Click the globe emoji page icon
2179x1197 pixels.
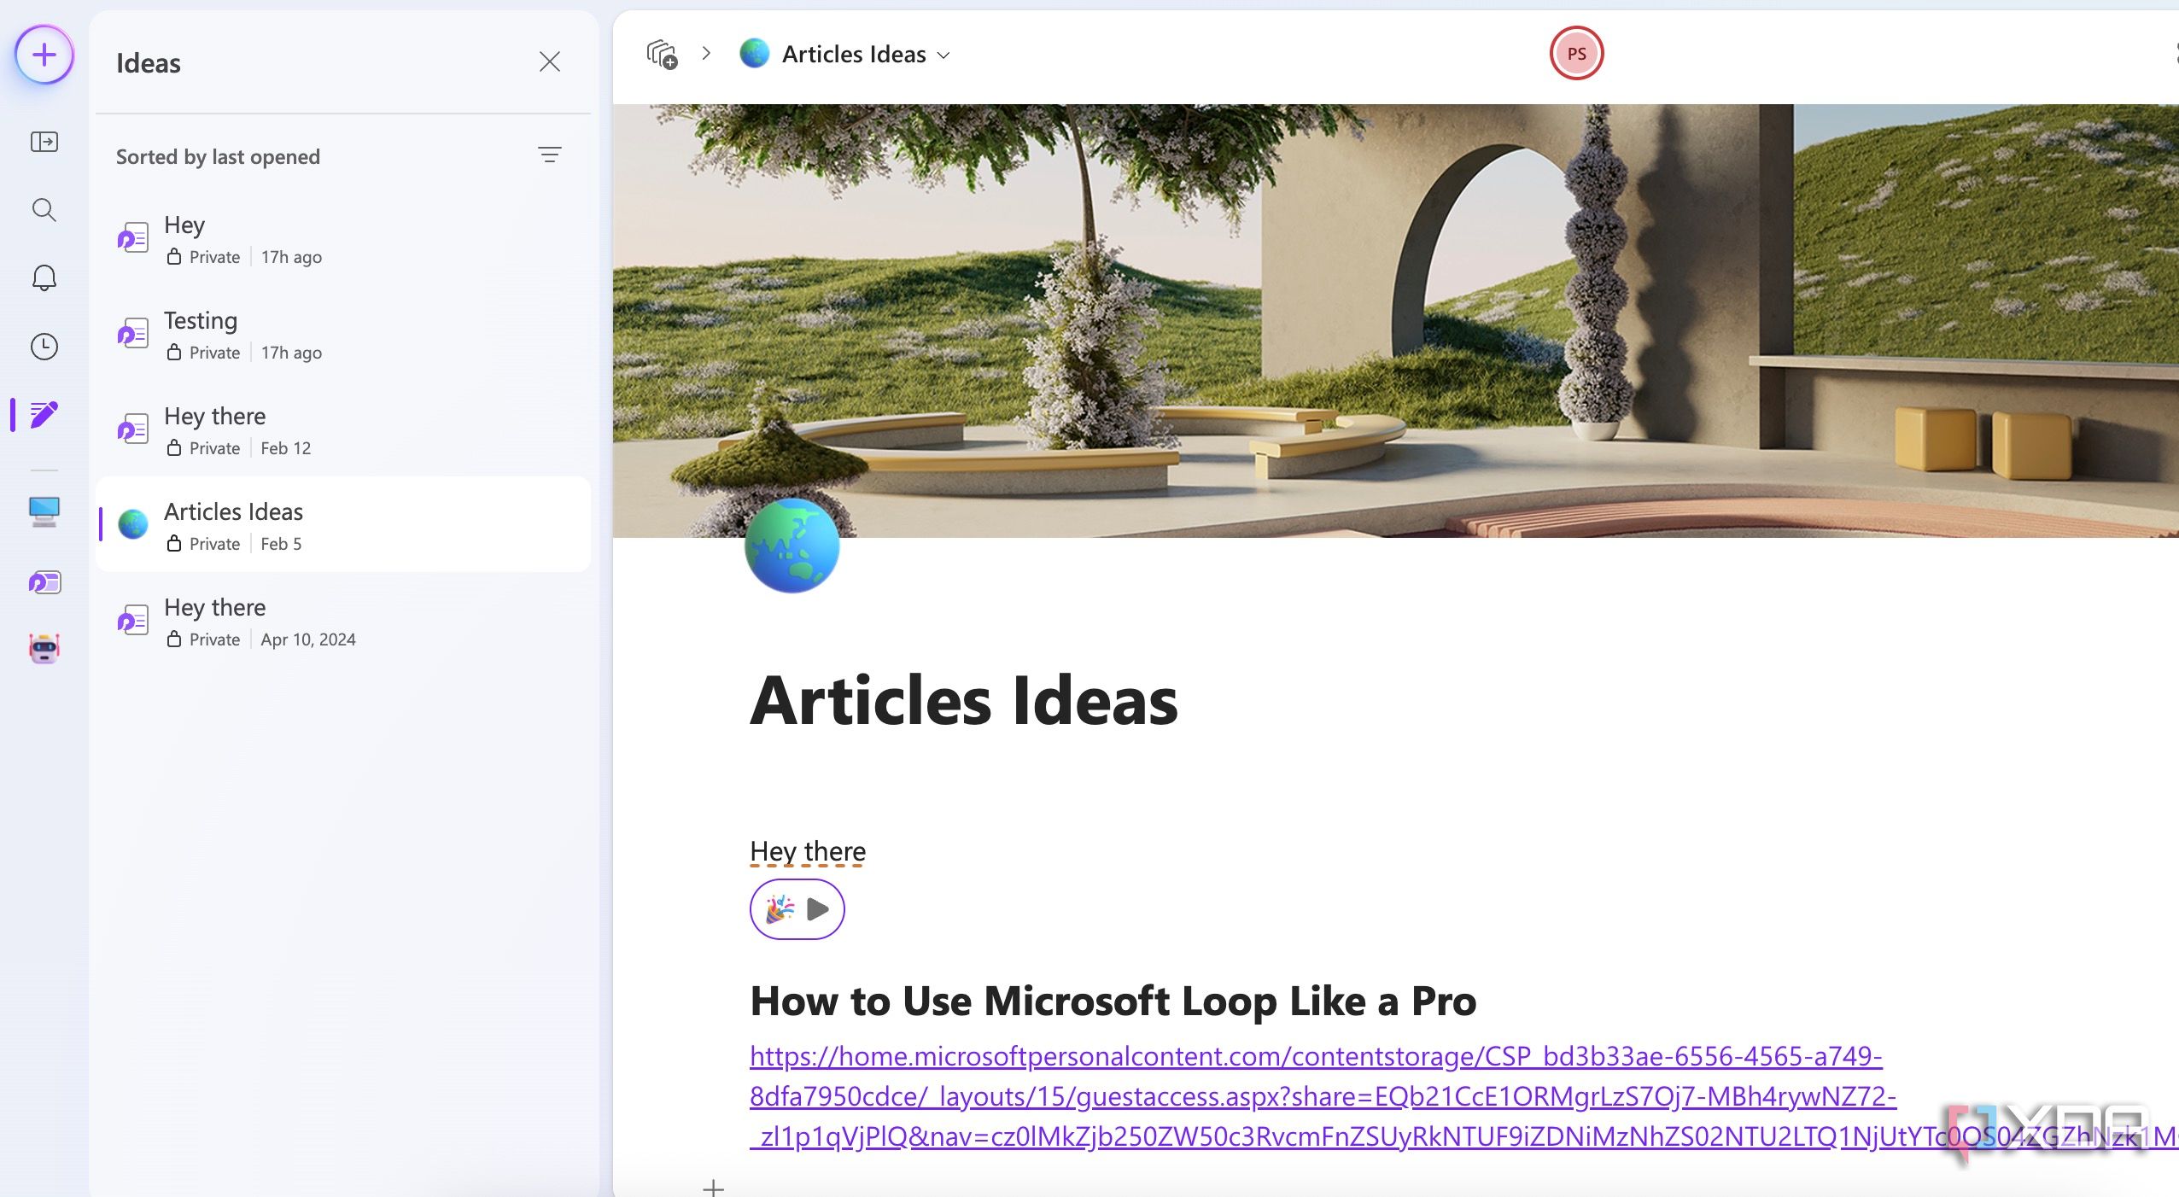(x=792, y=546)
